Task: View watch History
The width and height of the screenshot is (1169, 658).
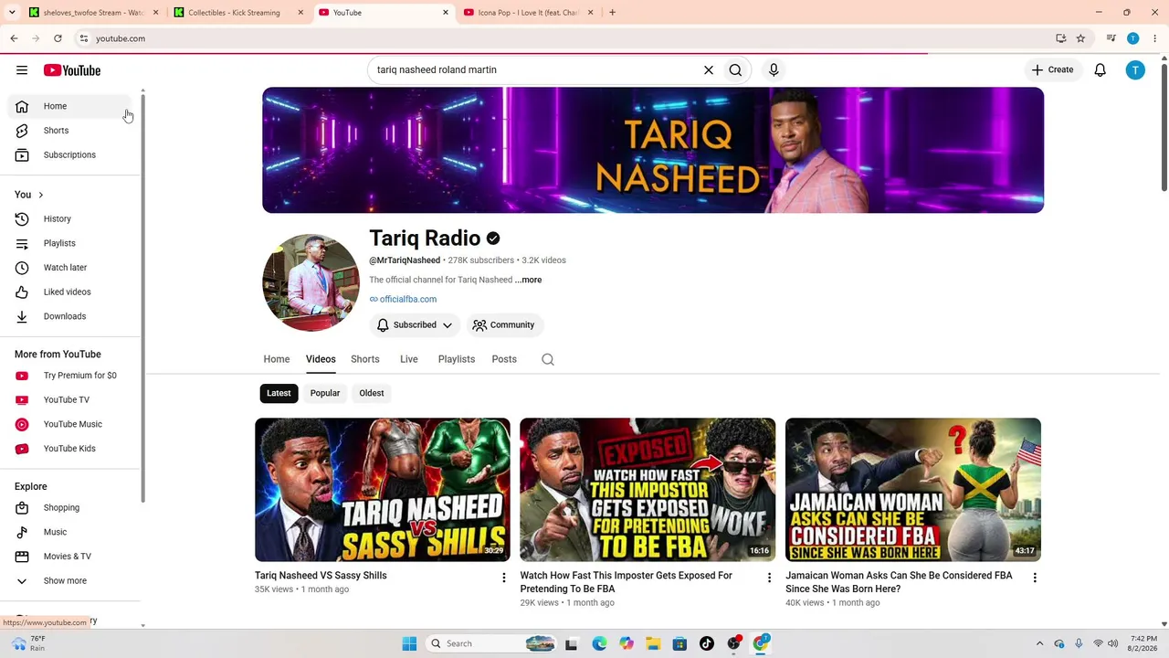Action: coord(69,218)
